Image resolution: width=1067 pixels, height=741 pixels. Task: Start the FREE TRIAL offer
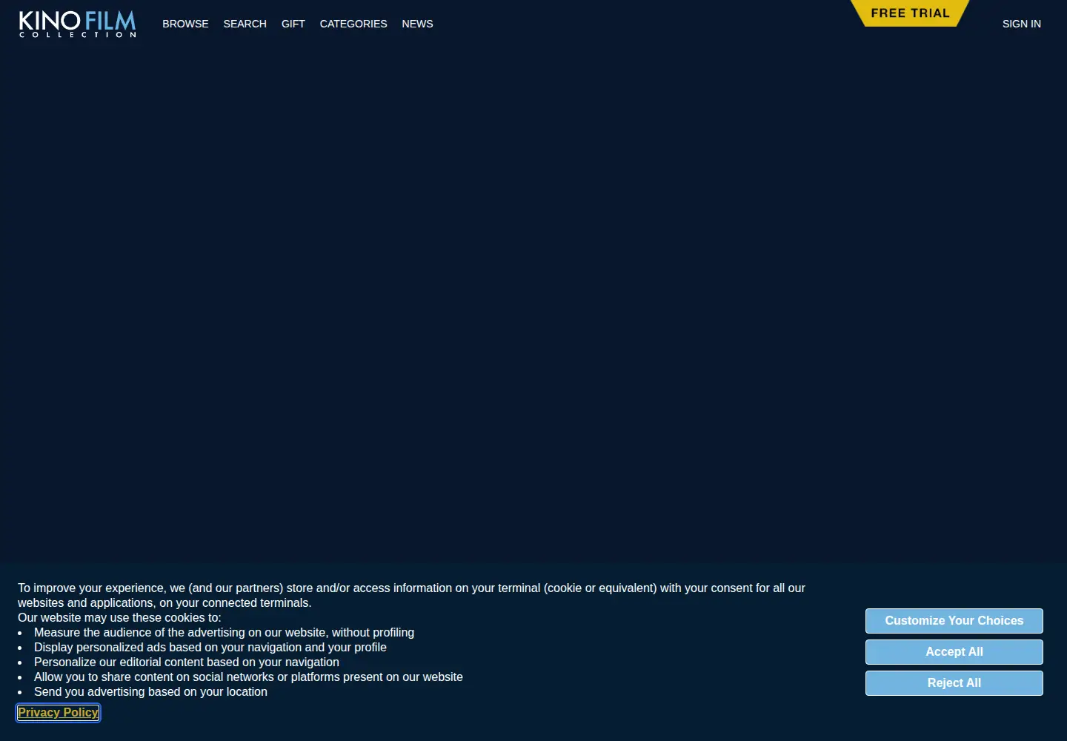tap(910, 13)
